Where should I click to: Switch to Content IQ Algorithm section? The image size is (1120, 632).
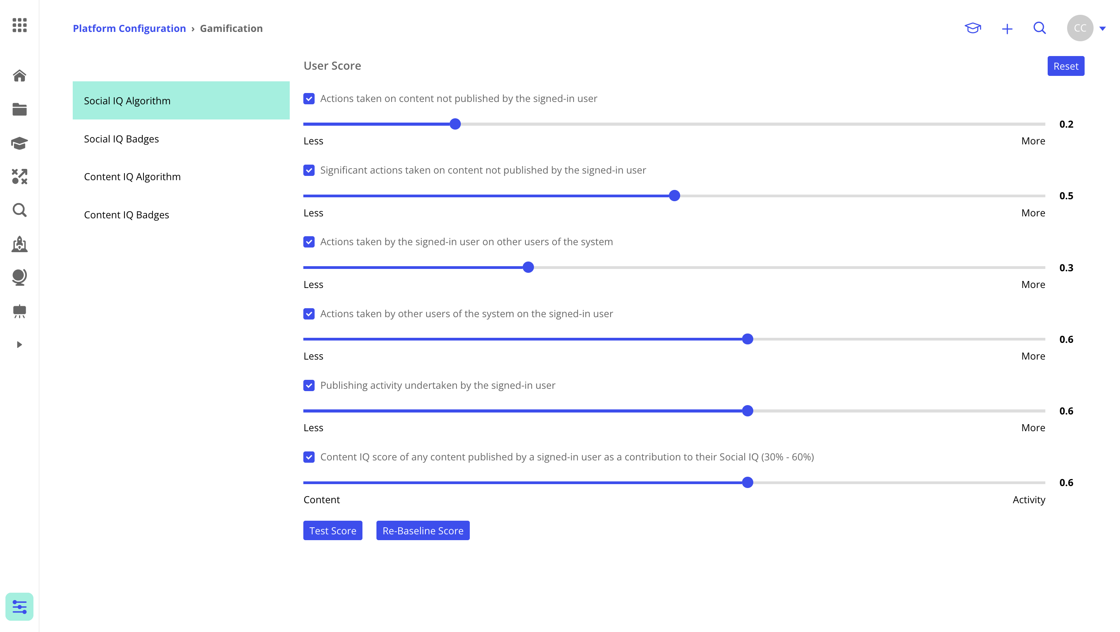coord(133,177)
